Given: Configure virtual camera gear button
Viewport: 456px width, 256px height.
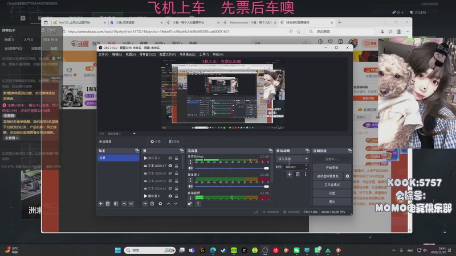Looking at the screenshot, I should pos(347,176).
